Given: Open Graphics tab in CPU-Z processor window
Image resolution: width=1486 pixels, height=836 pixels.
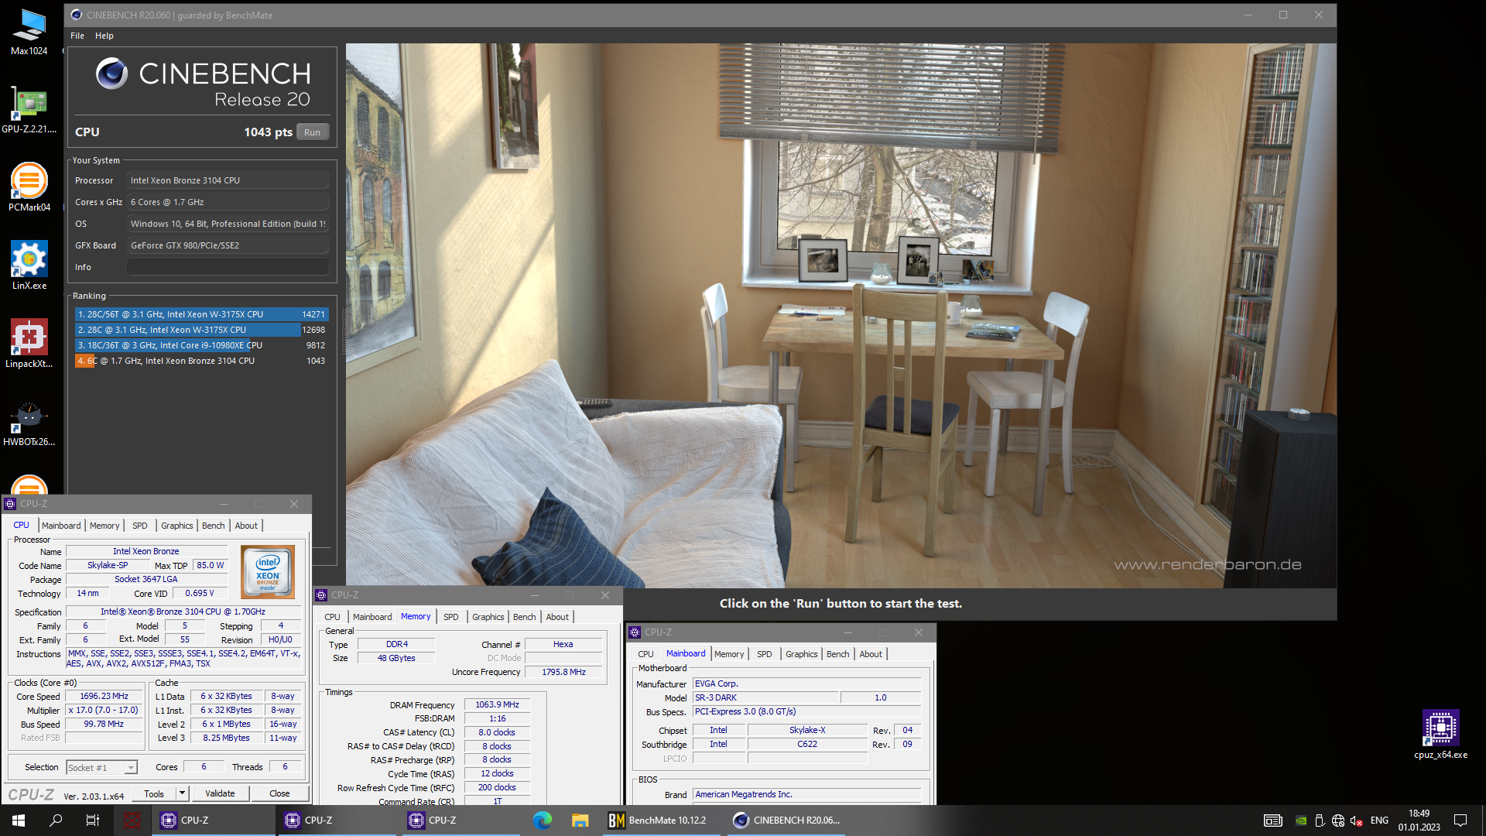Looking at the screenshot, I should pyautogui.click(x=177, y=526).
